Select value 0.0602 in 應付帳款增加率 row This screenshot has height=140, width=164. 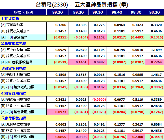click(61, 124)
